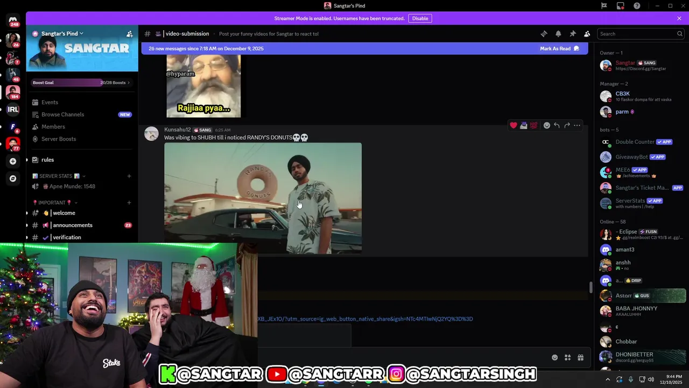Open Browse Channels
This screenshot has height=388, width=689.
click(x=82, y=114)
